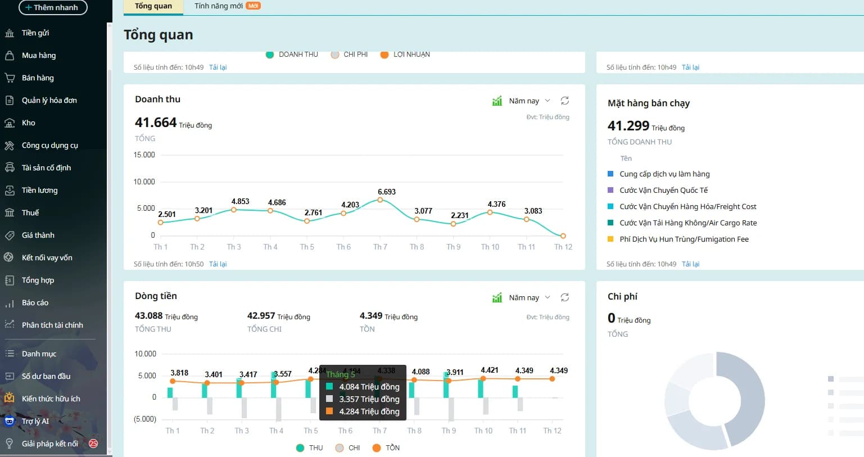Select the Tiền lương payroll icon

[10, 190]
